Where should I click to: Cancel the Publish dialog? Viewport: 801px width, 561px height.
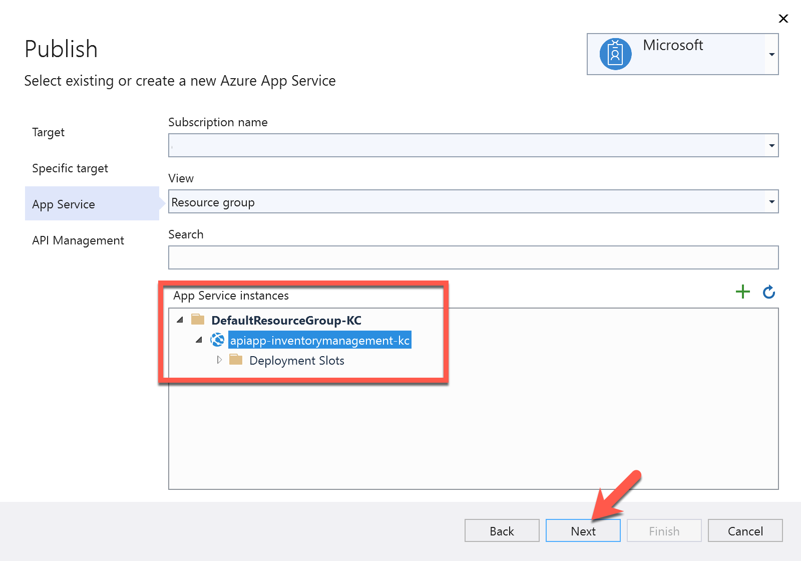coord(745,530)
